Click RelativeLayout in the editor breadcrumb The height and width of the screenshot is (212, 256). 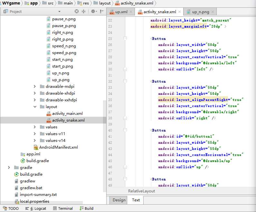(142, 191)
